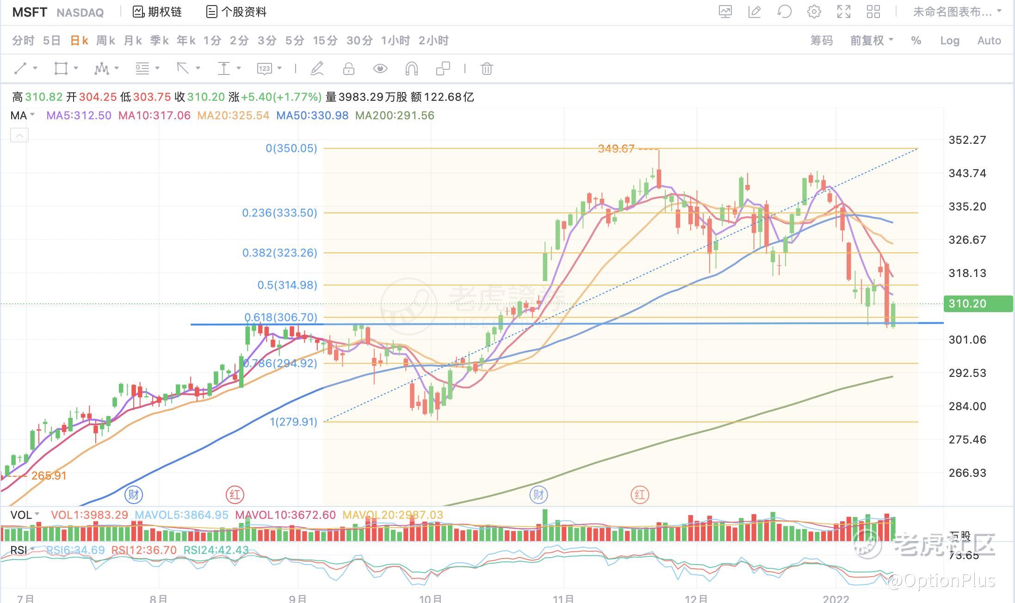Open the 前复权 adjustment dropdown
The image size is (1015, 603).
(872, 41)
